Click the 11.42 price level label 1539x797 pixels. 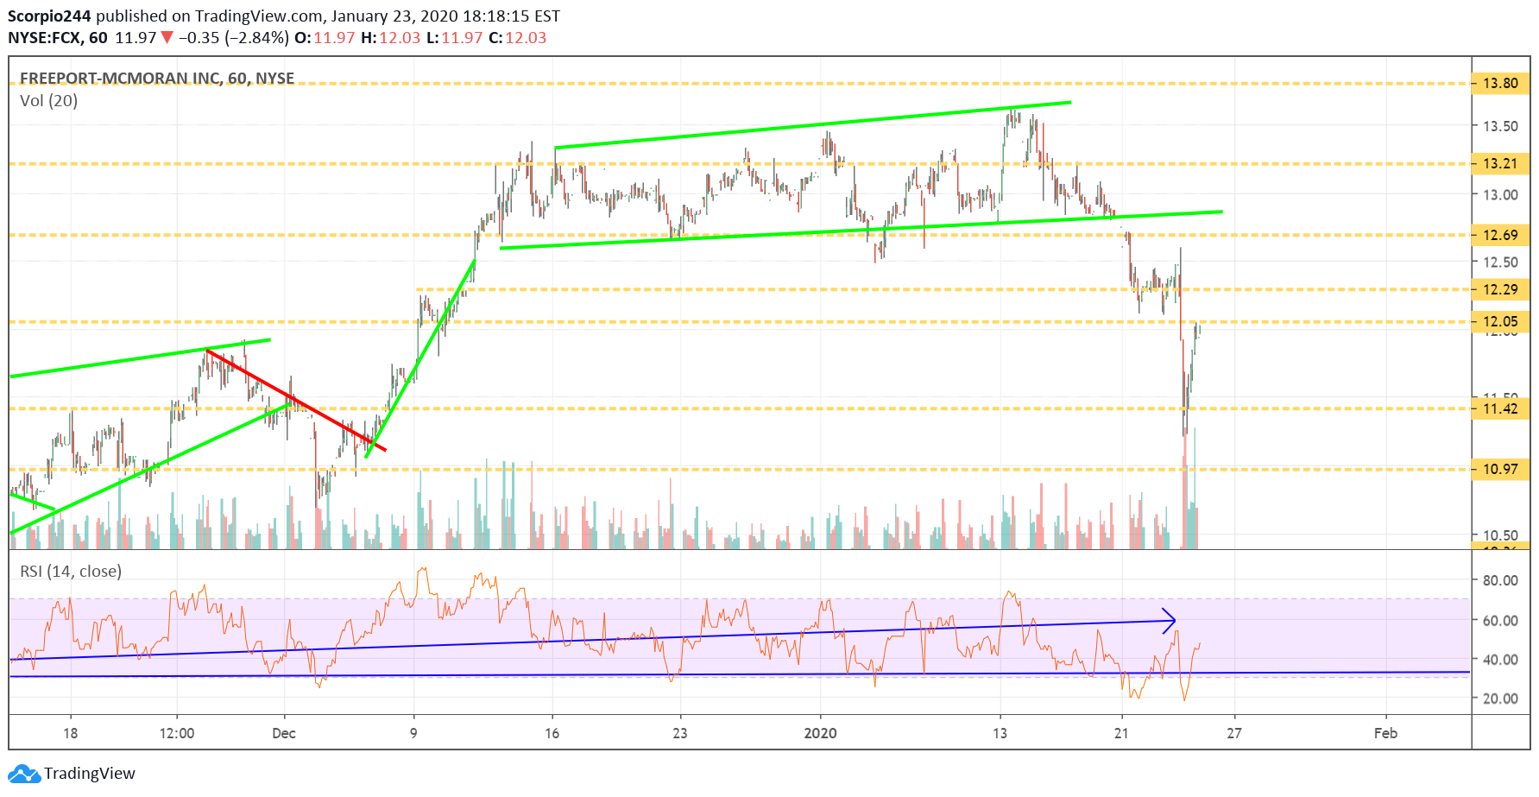[x=1500, y=408]
